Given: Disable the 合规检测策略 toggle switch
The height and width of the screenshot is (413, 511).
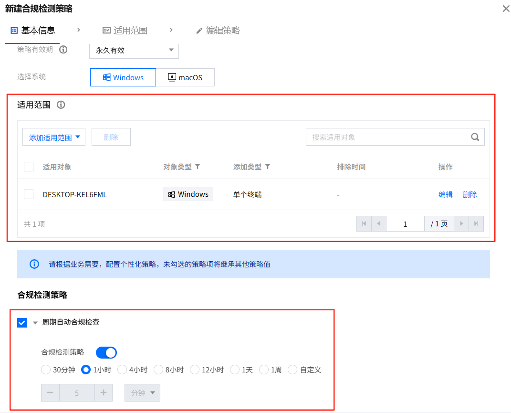Looking at the screenshot, I should [x=106, y=352].
